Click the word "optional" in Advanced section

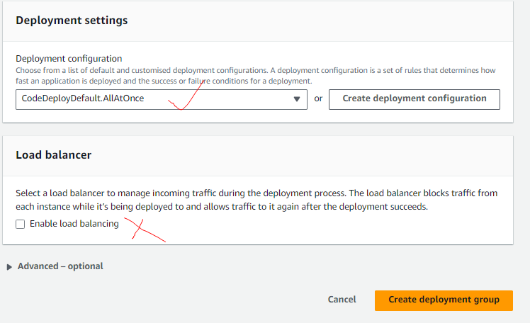[86, 266]
